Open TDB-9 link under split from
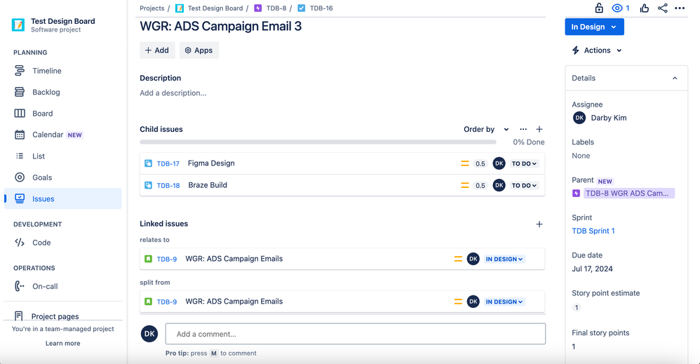700x364 pixels. [x=166, y=302]
